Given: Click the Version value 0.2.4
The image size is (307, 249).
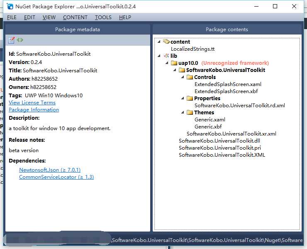Looking at the screenshot, I should [37, 62].
